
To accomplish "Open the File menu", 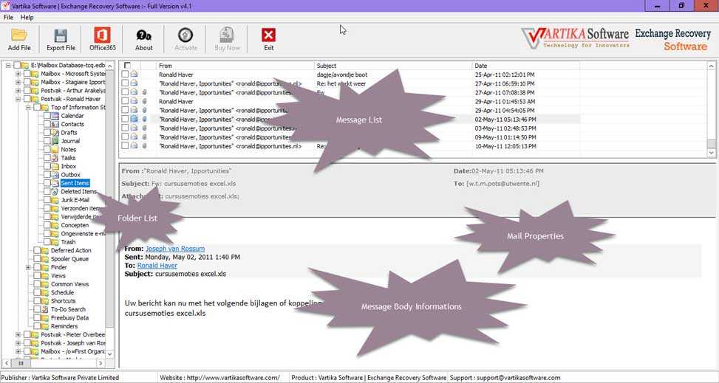I will tap(8, 17).
